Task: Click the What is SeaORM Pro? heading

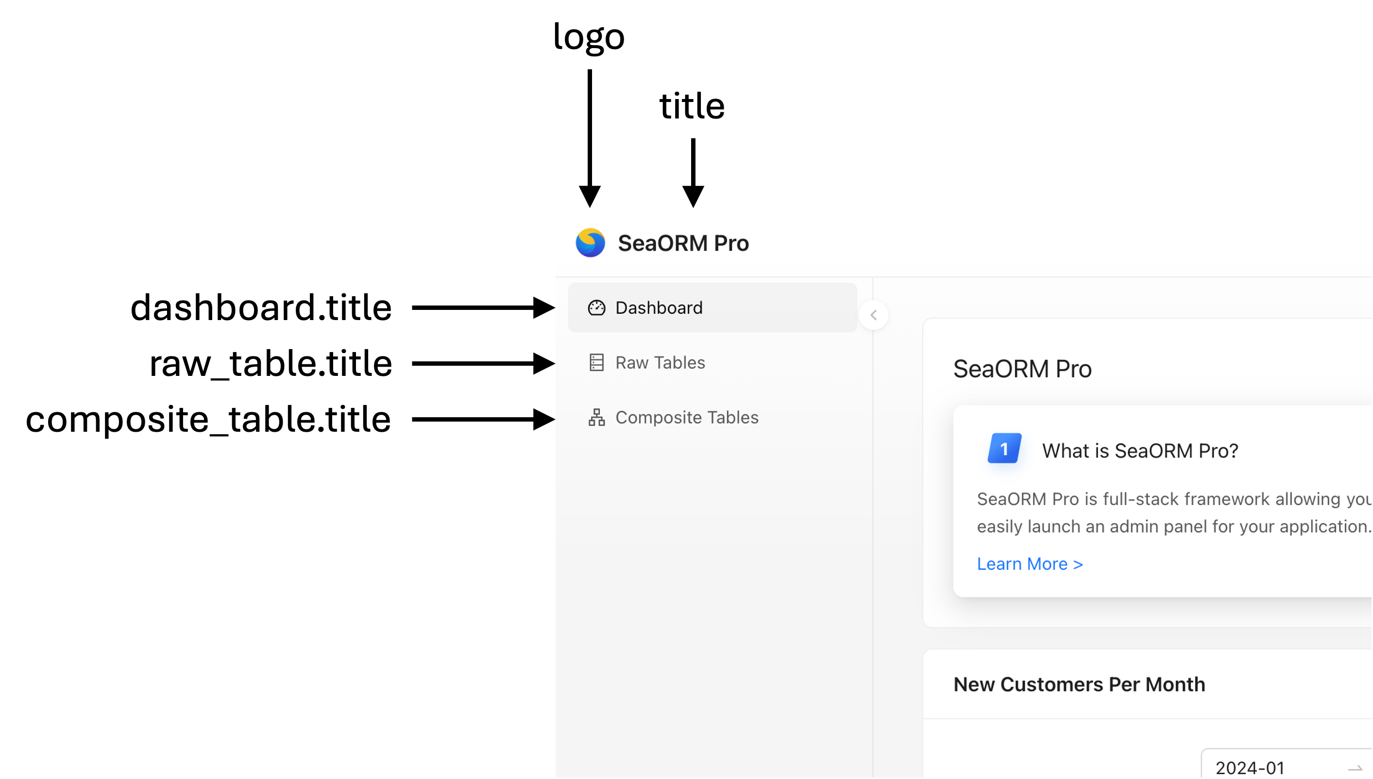Action: tap(1140, 451)
